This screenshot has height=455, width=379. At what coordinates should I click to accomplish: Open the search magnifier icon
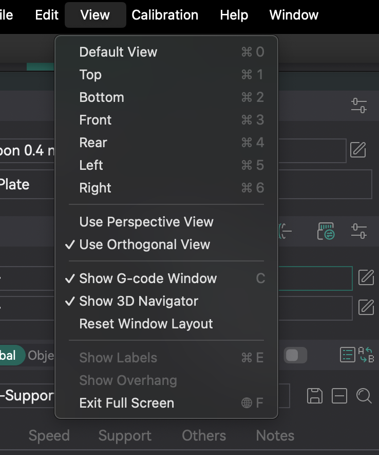point(364,396)
